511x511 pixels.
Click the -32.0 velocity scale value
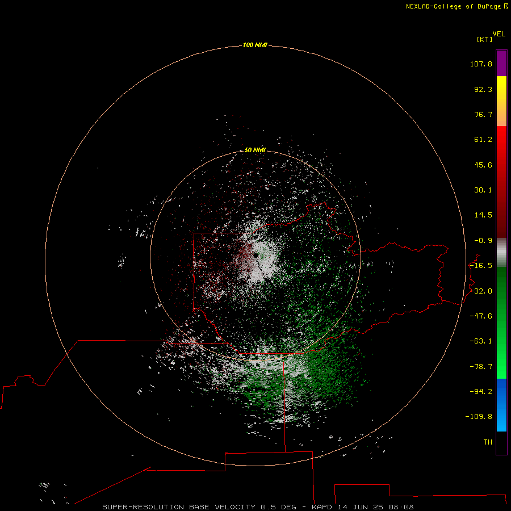(481, 291)
